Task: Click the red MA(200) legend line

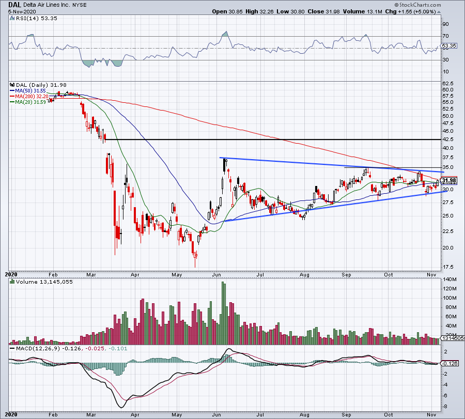Action: point(12,97)
